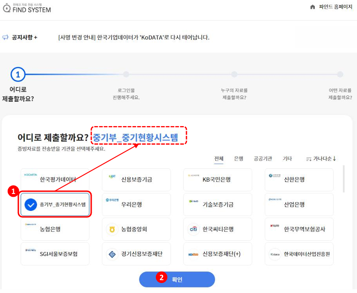Select the 한국평가데이터 institution
Image resolution: width=357 pixels, height=293 pixels.
coord(55,180)
